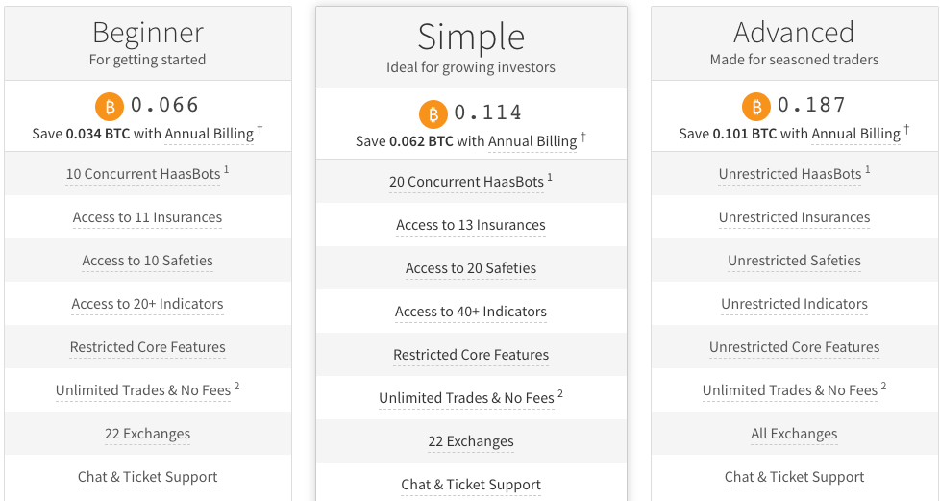Click Access to 11 Insurances
This screenshot has width=940, height=501.
[147, 217]
